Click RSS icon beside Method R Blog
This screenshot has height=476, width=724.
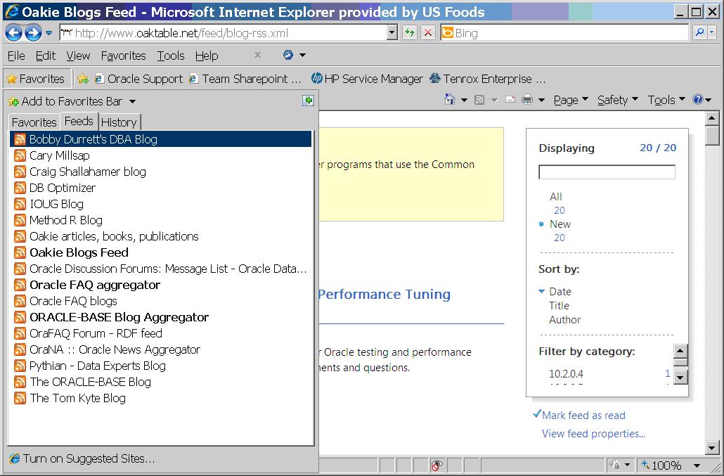click(20, 220)
